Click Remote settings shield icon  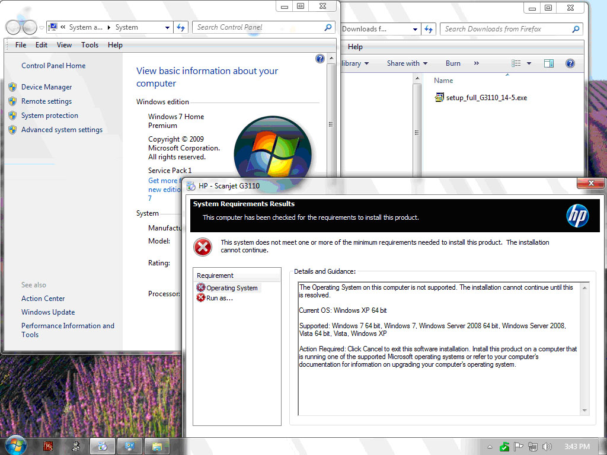point(12,101)
